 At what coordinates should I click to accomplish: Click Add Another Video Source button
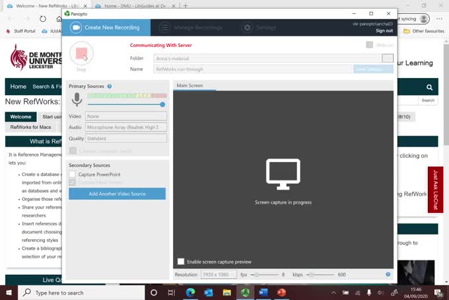point(117,194)
